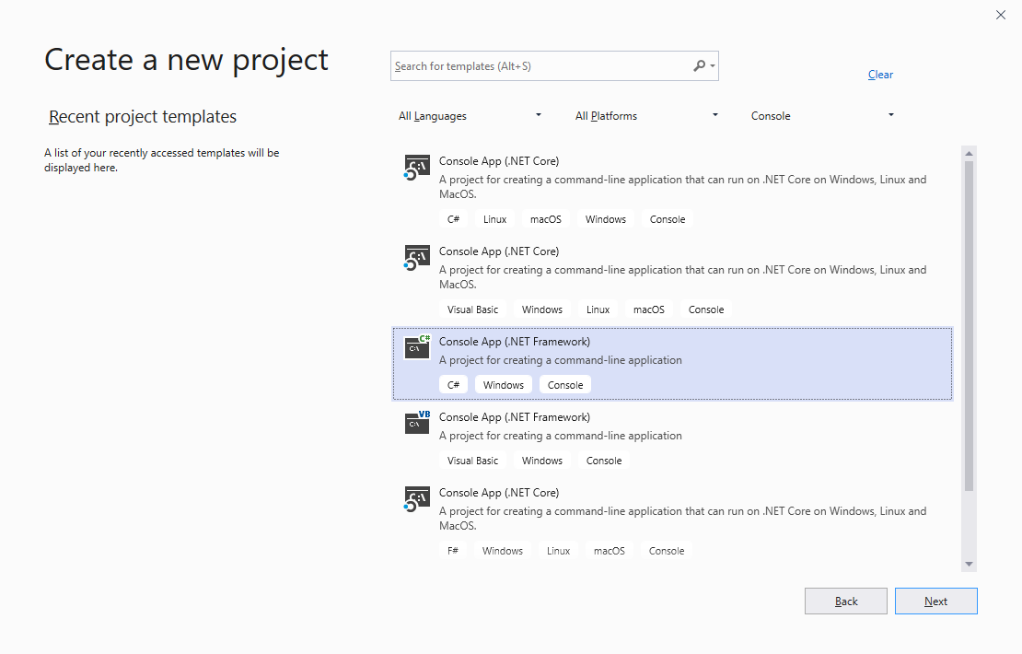Click the VB Console App (.NET Framework) icon
Image resolution: width=1022 pixels, height=654 pixels.
point(416,422)
